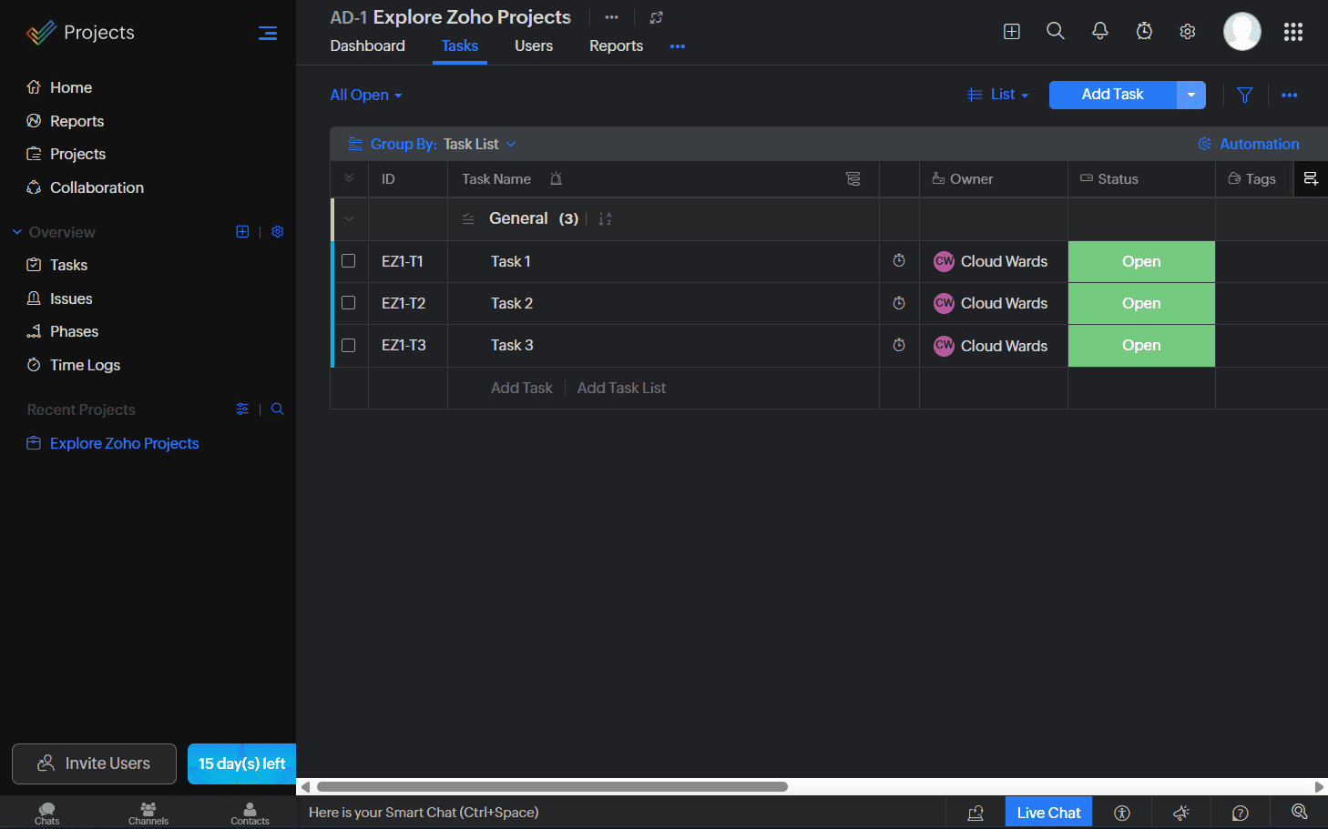Open the timer stopwatch icon in header
This screenshot has width=1328, height=829.
(x=1144, y=31)
